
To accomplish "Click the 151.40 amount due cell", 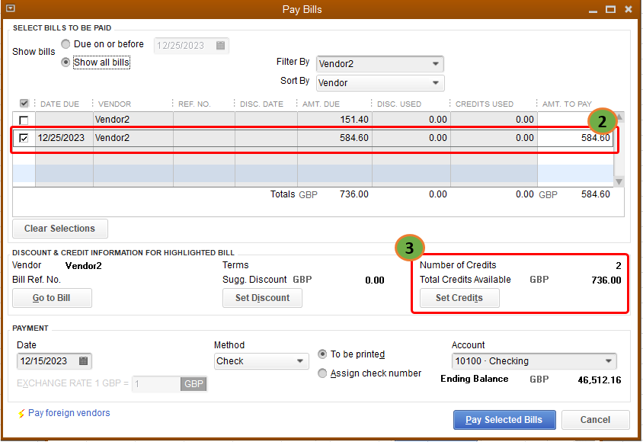I will click(x=334, y=120).
